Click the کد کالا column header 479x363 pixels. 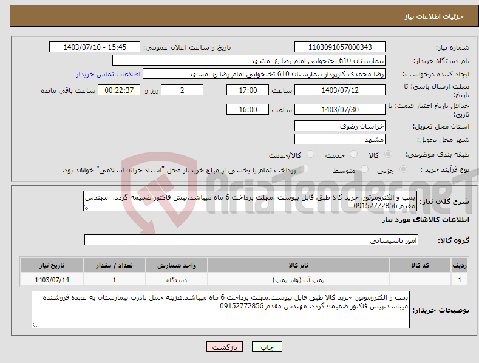(420, 265)
